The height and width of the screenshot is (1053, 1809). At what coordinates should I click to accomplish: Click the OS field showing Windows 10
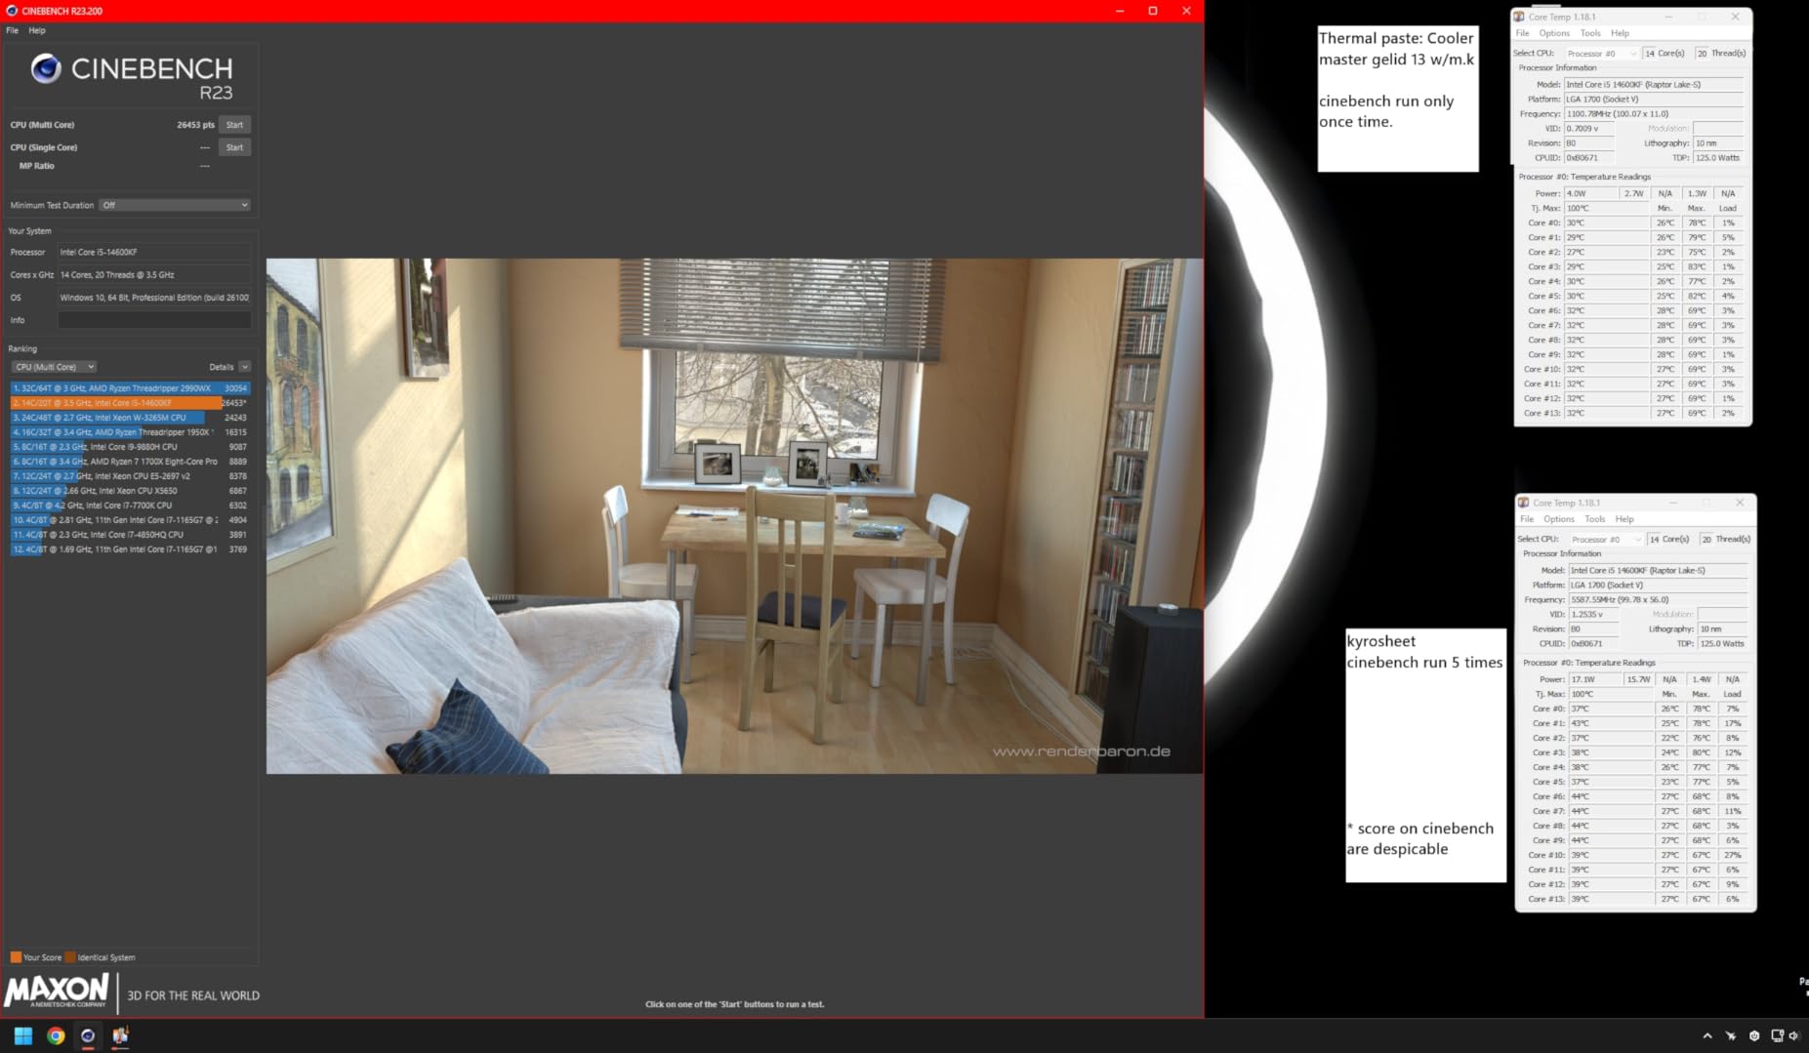(154, 298)
